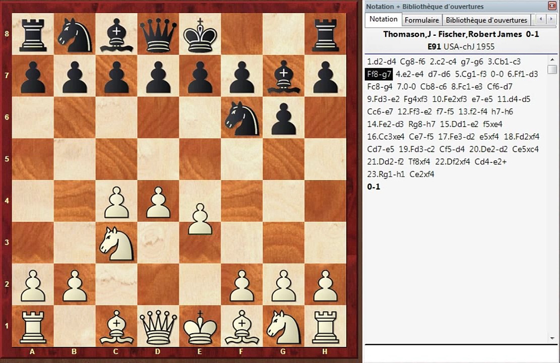The image size is (560, 363).
Task: Jump to move 23.Rg1-h1
Action: [386, 174]
